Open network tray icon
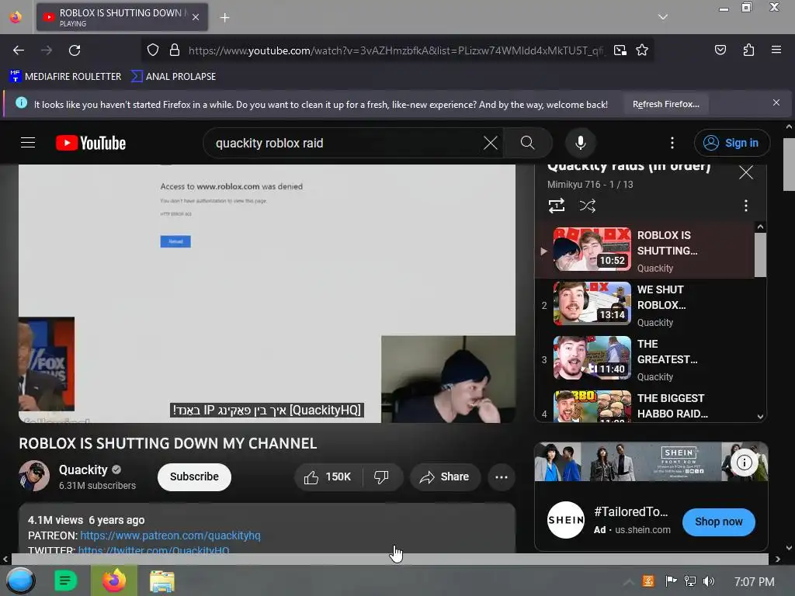This screenshot has height=596, width=795. [689, 581]
